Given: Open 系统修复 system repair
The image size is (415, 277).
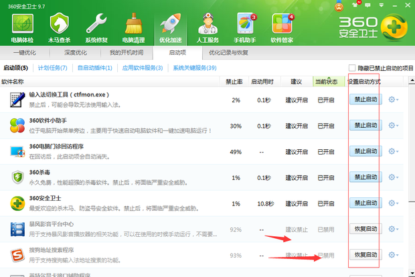Looking at the screenshot, I should (96, 28).
